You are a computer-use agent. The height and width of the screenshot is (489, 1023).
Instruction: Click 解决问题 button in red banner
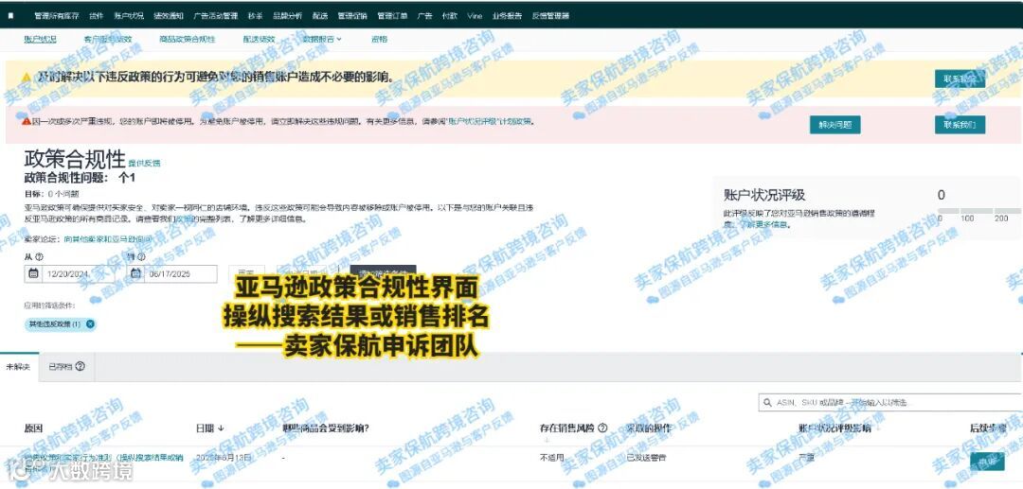pyautogui.click(x=835, y=124)
